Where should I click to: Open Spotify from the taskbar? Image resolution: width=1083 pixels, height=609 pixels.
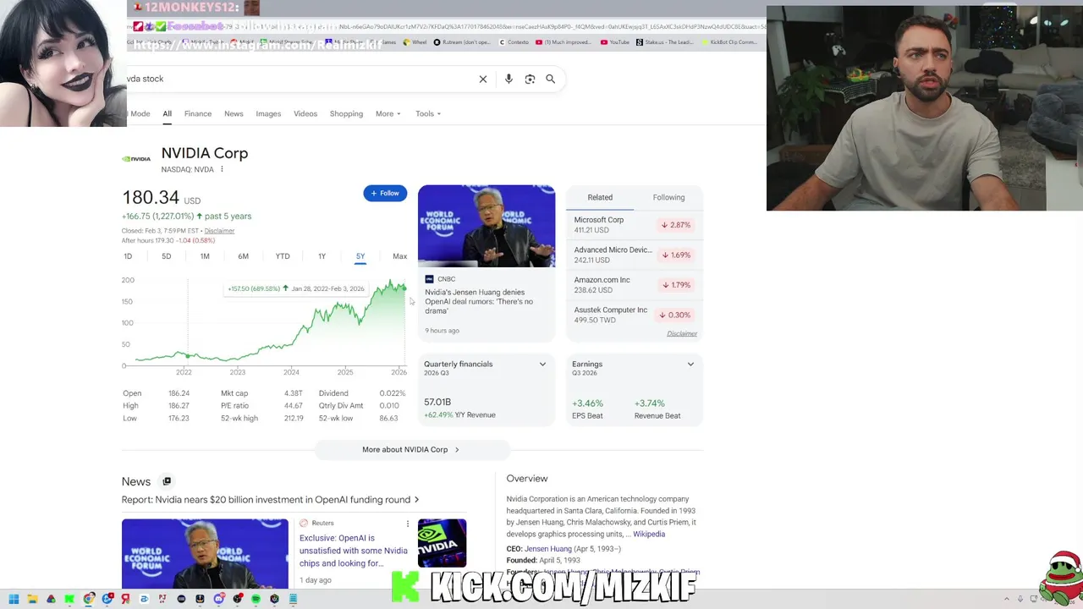tap(256, 599)
